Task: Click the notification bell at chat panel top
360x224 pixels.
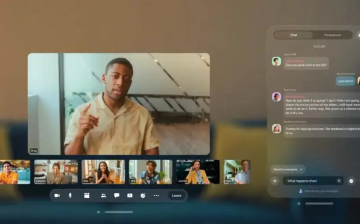Action: (x=358, y=35)
